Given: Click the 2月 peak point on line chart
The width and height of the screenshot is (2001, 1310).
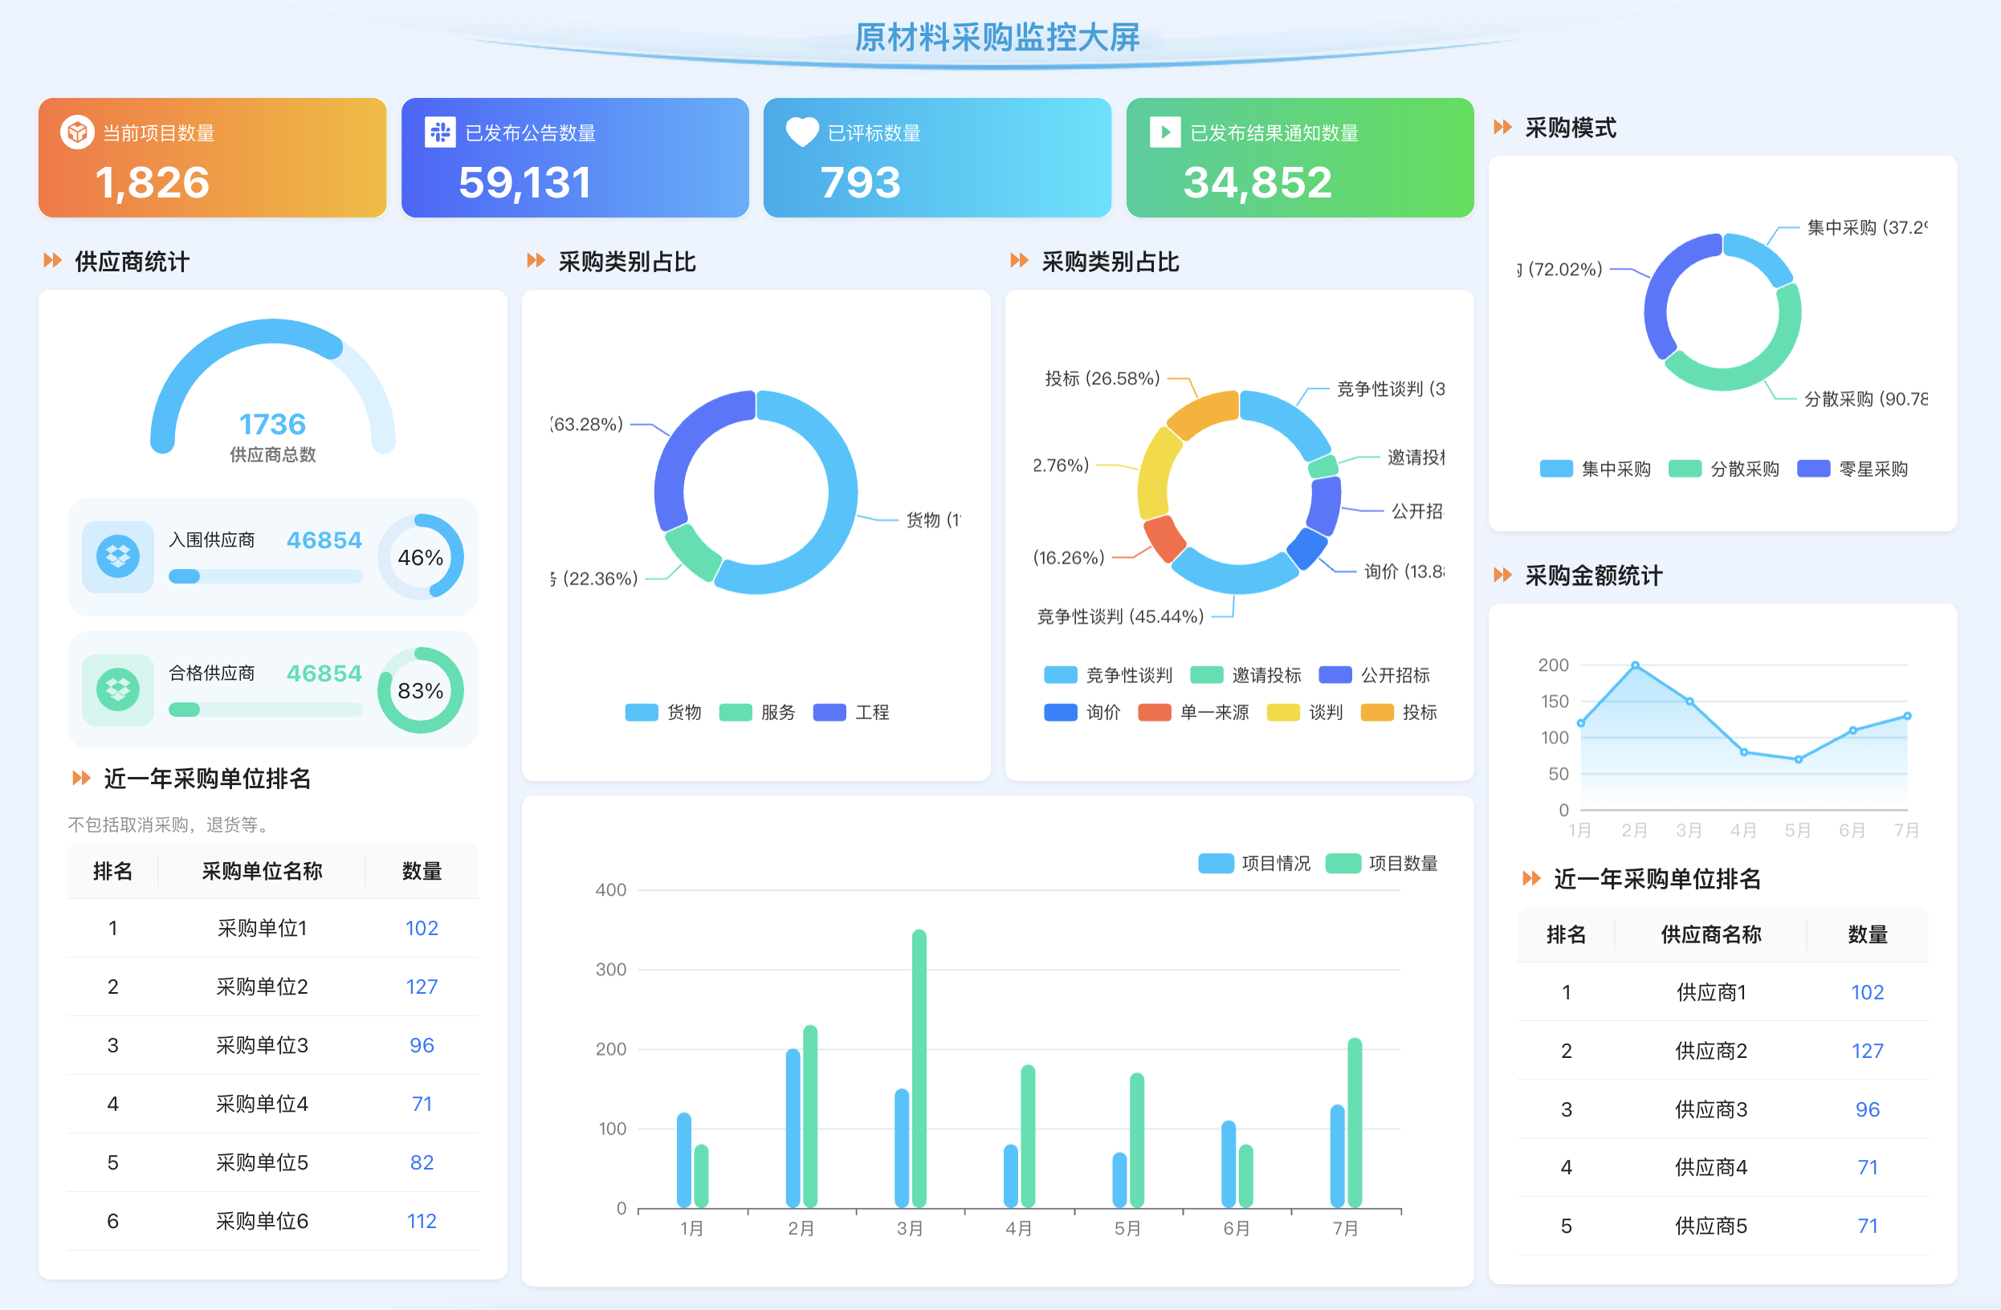Looking at the screenshot, I should [1634, 665].
